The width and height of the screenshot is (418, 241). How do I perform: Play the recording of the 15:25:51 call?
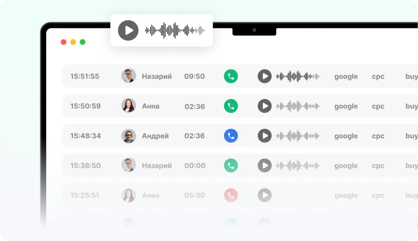265,195
